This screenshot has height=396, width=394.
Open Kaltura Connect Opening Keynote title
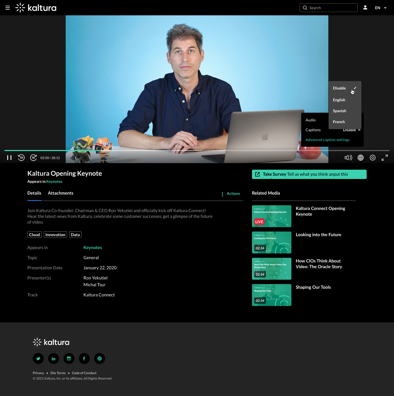click(320, 211)
